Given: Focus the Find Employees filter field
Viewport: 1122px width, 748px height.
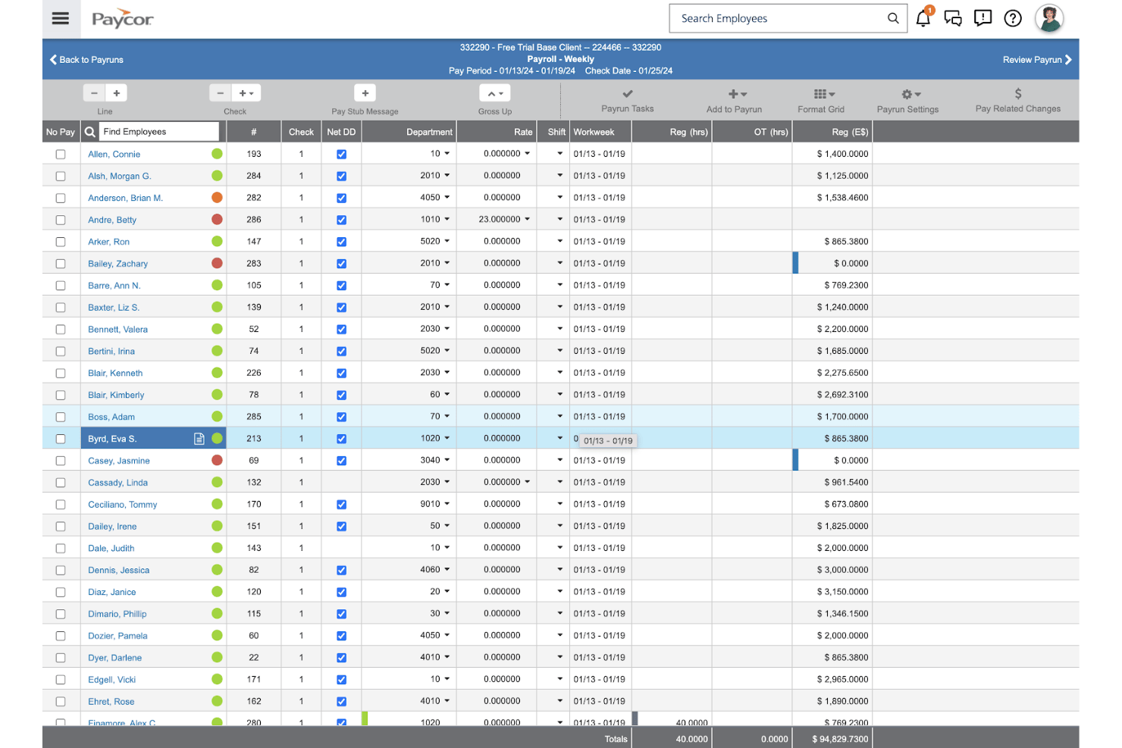Looking at the screenshot, I should 159,132.
